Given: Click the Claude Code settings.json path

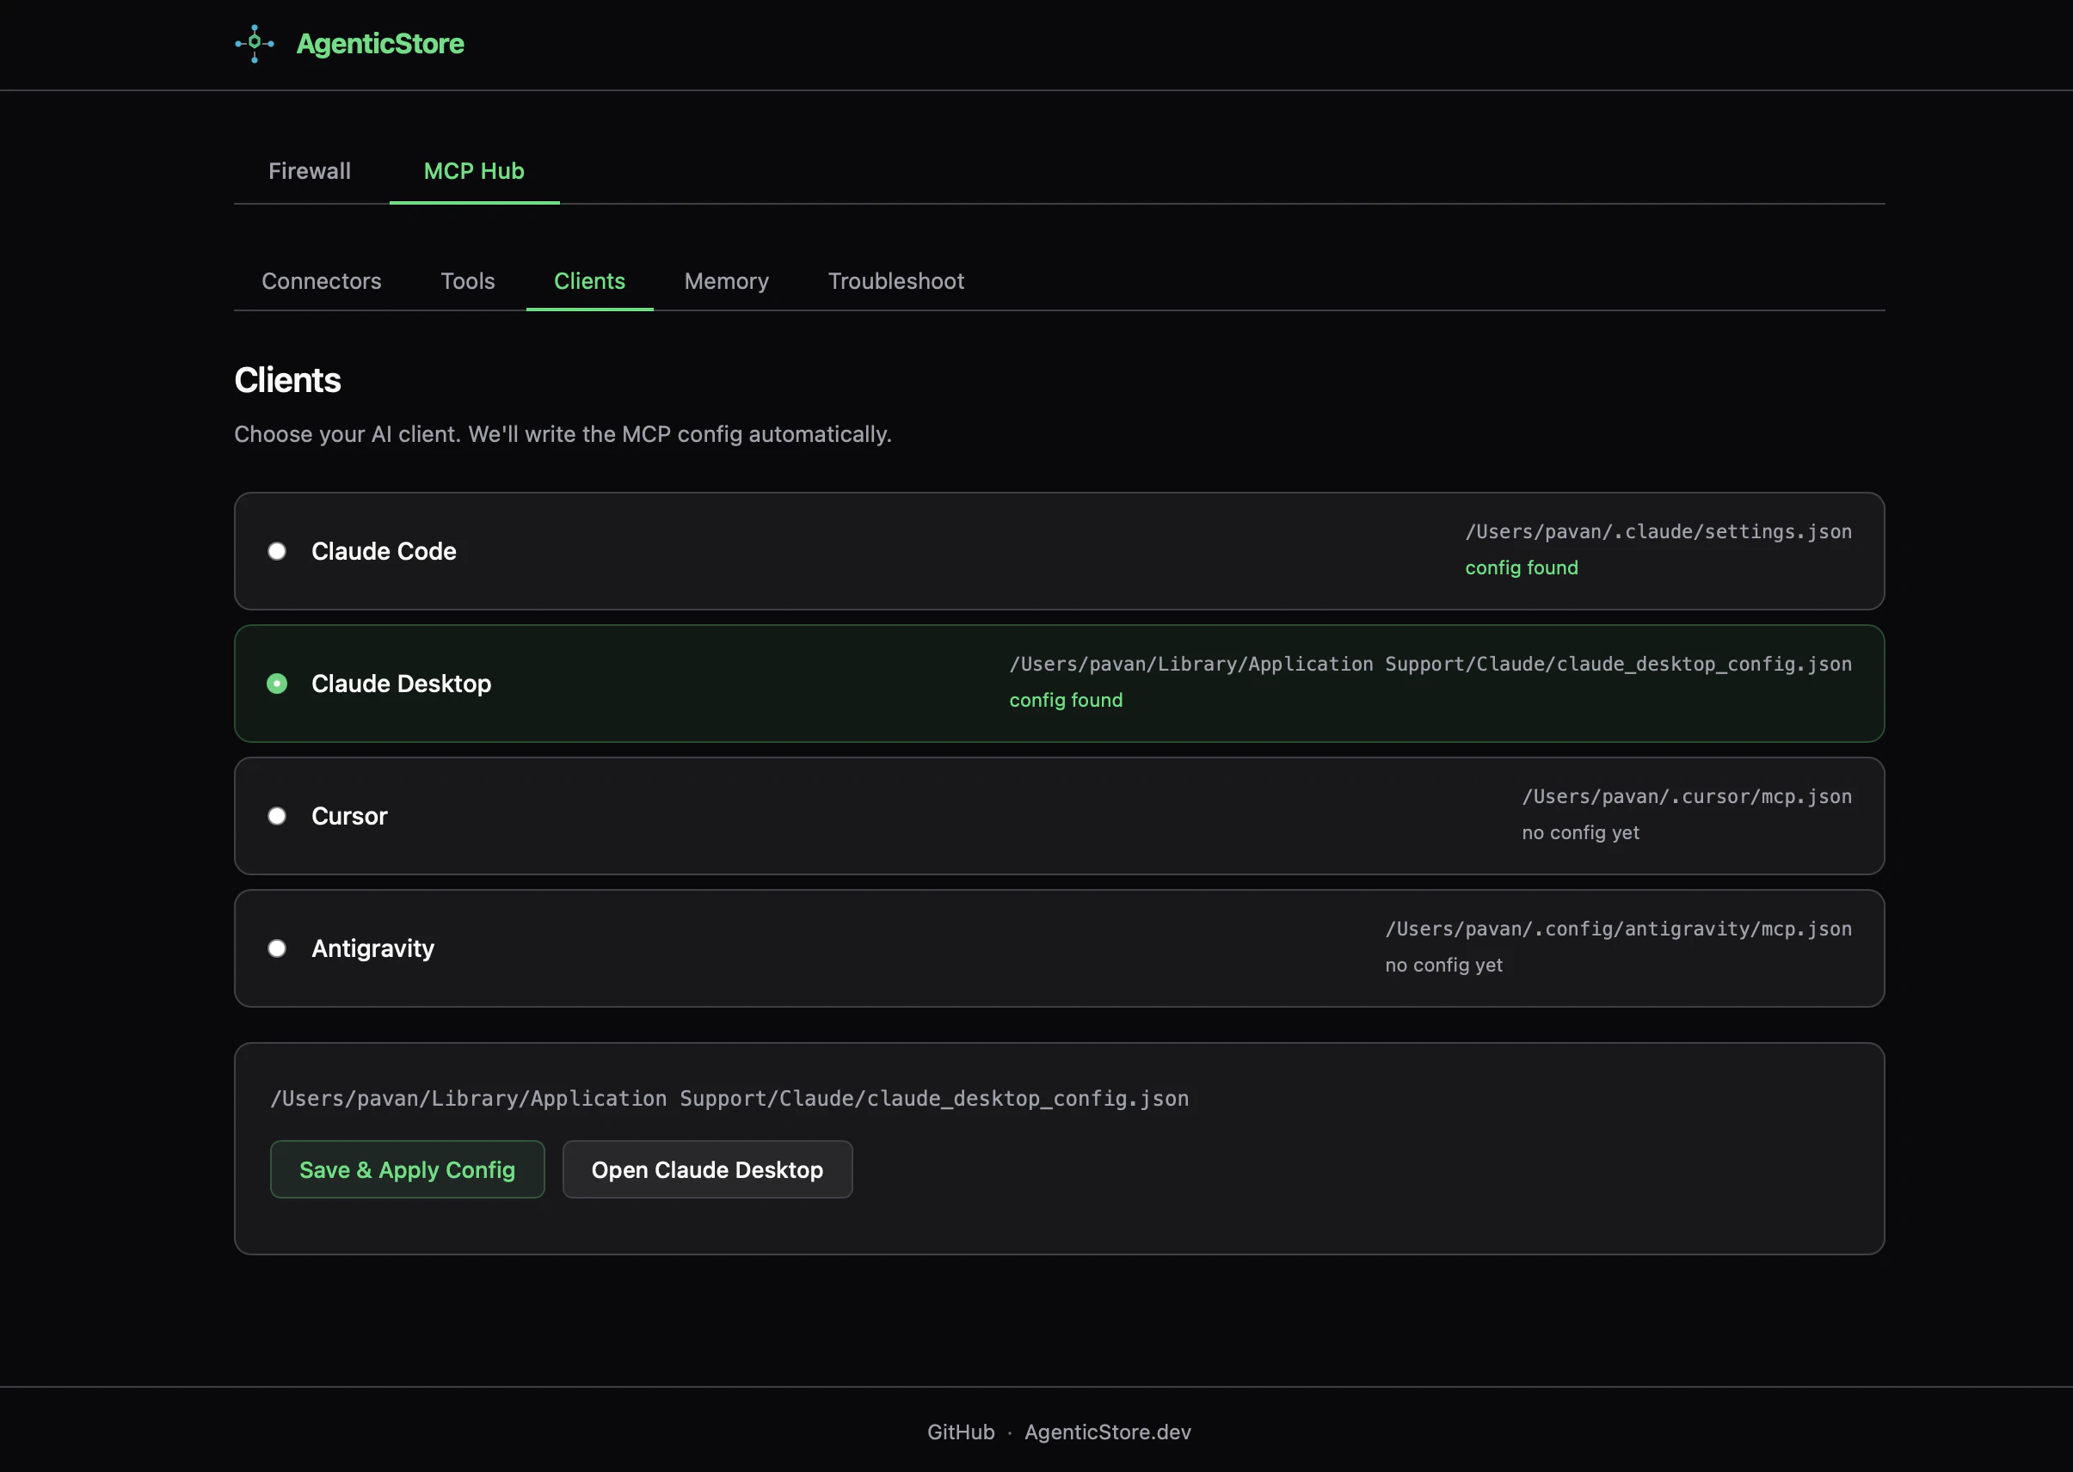Looking at the screenshot, I should pos(1658,532).
